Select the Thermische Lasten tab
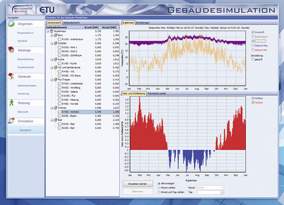The height and width of the screenshot is (205, 284). click(157, 94)
